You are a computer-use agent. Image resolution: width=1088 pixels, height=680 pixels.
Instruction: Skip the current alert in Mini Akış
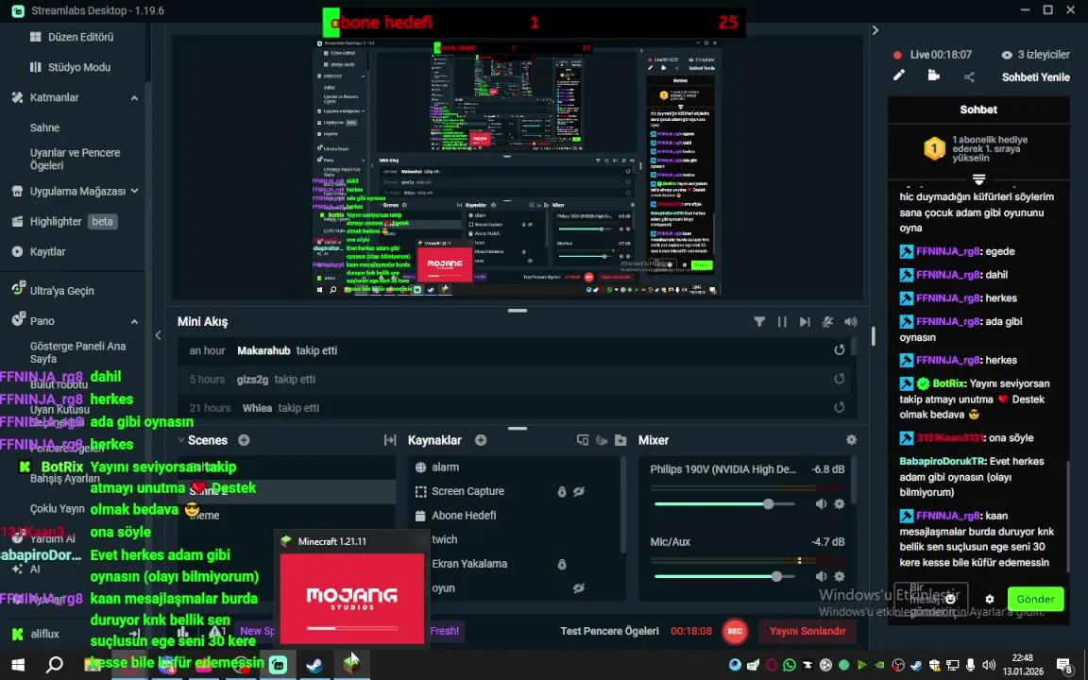coord(805,322)
